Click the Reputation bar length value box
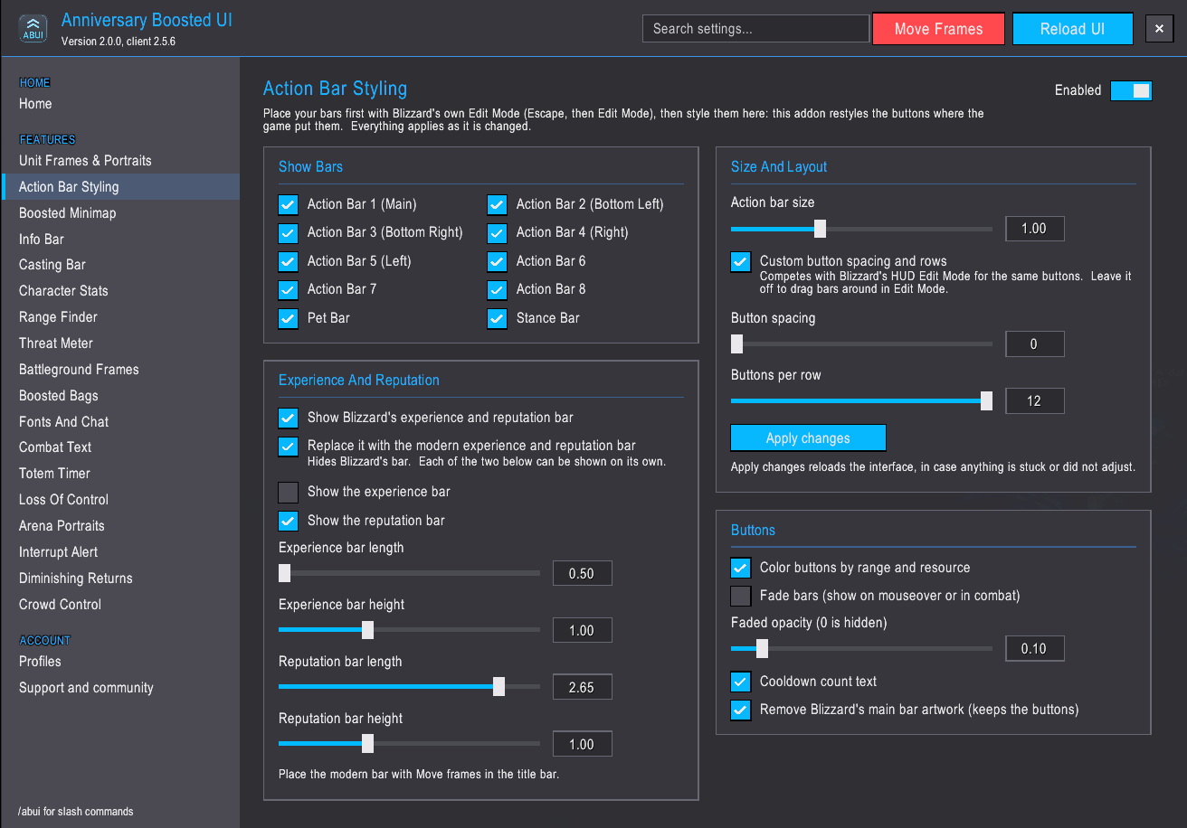 coord(582,687)
